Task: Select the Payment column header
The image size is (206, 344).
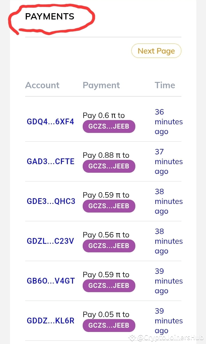Action: coord(101,85)
